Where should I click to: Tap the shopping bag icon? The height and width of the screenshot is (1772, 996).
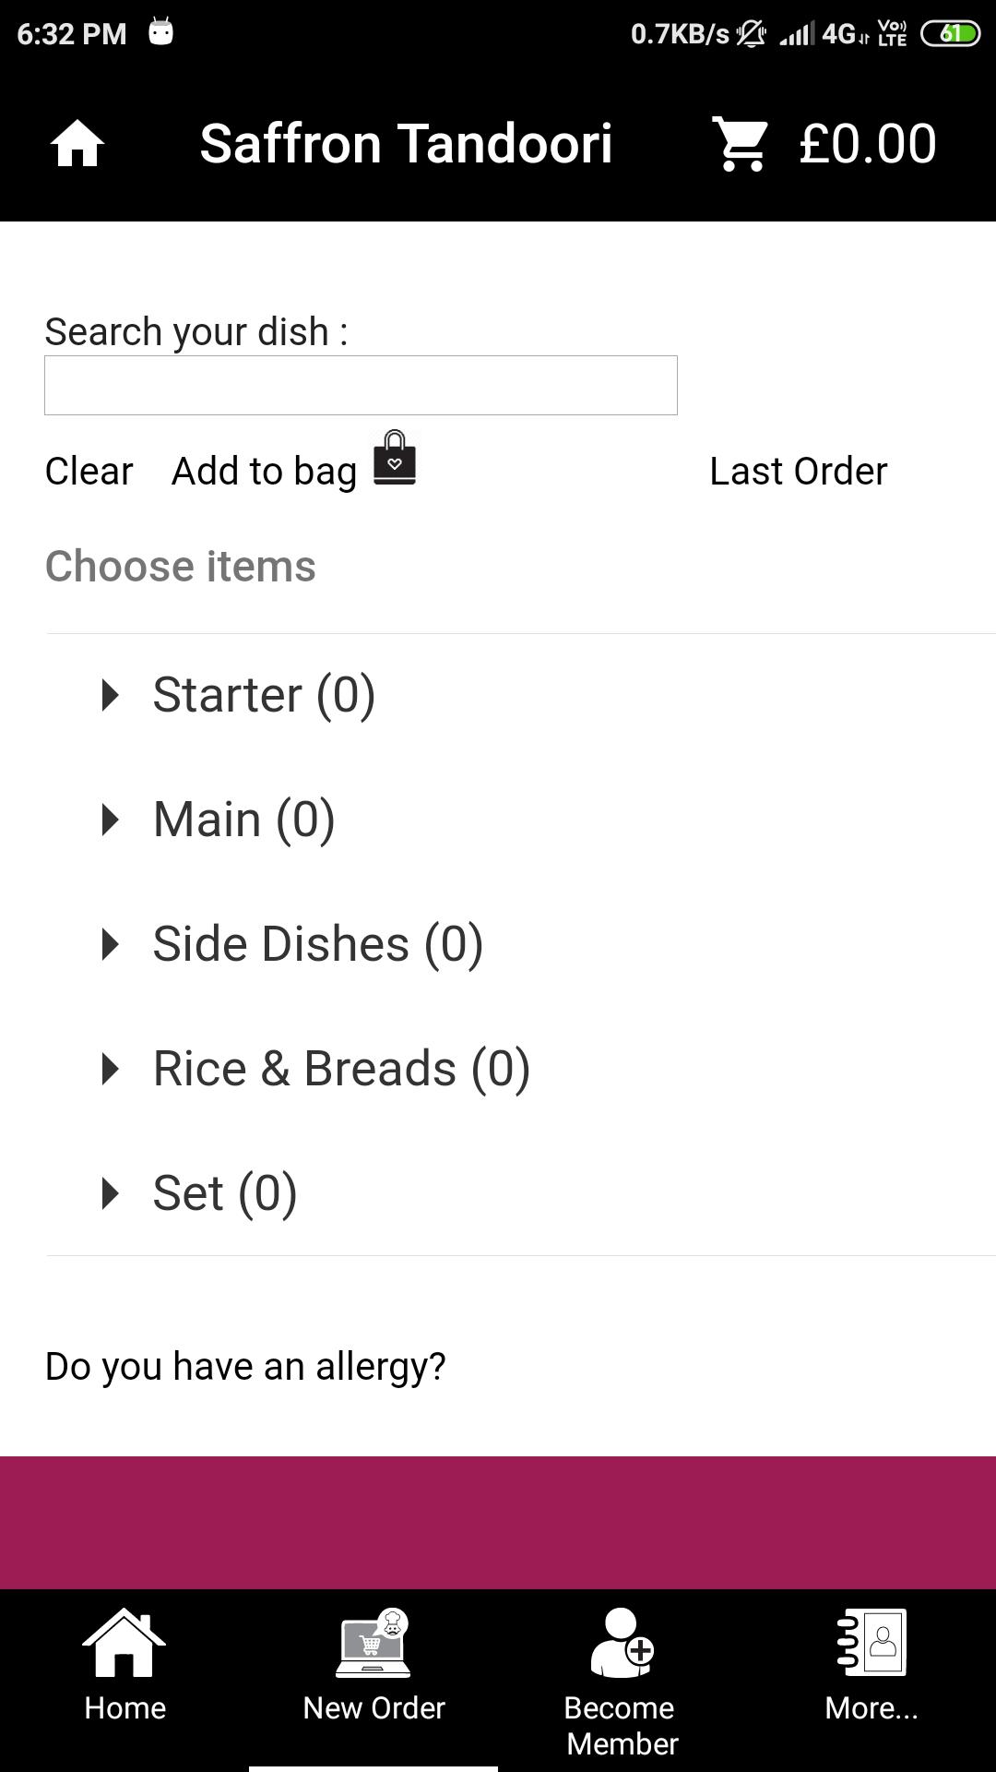pyautogui.click(x=395, y=458)
